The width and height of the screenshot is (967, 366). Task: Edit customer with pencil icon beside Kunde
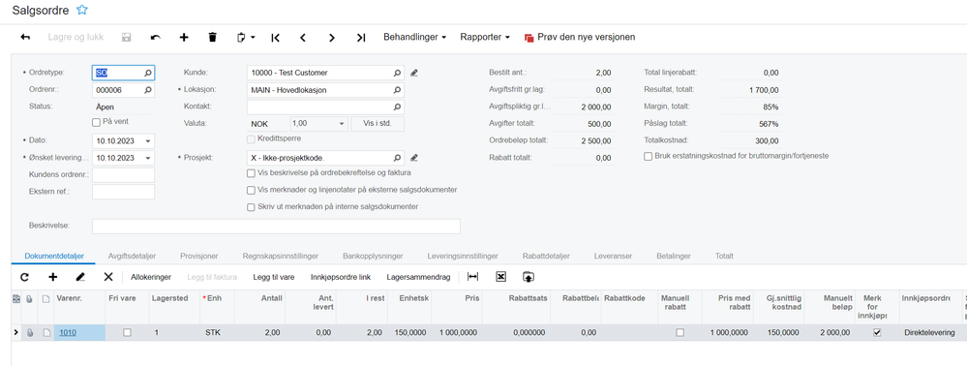(414, 73)
